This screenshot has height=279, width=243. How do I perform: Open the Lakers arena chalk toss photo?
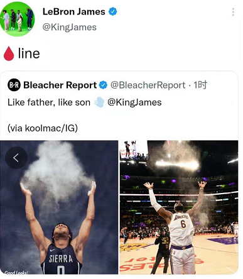point(179,207)
